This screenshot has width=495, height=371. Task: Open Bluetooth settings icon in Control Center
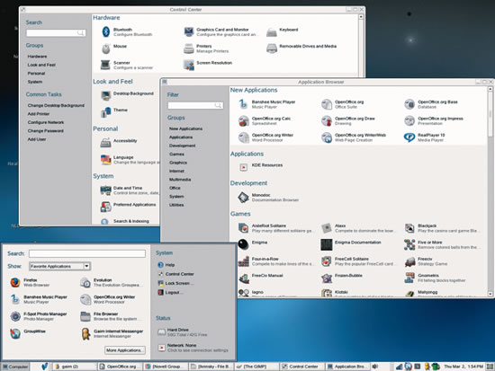click(106, 31)
